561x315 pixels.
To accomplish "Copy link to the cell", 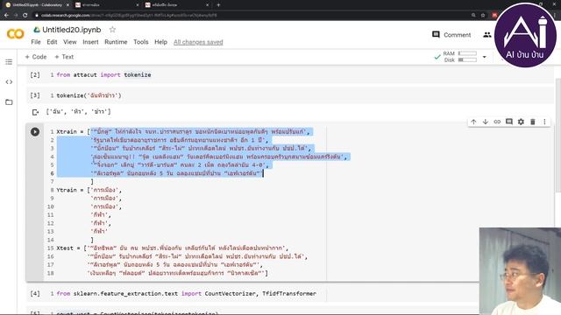I will (497, 122).
